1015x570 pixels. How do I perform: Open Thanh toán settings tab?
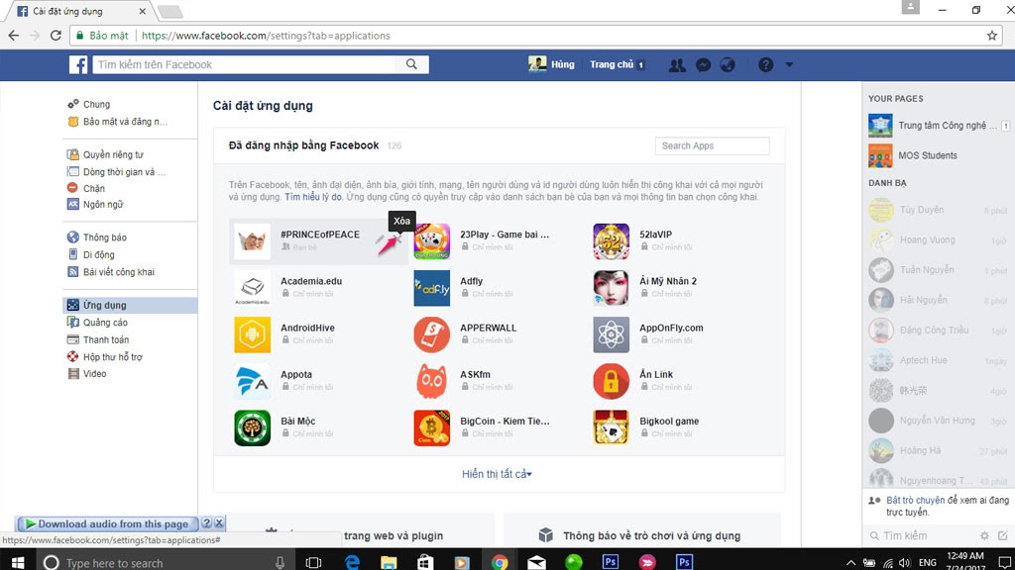pyautogui.click(x=105, y=339)
